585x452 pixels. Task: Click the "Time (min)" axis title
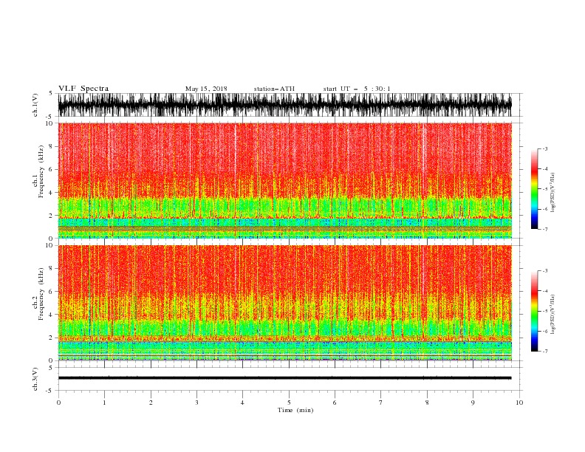click(x=295, y=410)
